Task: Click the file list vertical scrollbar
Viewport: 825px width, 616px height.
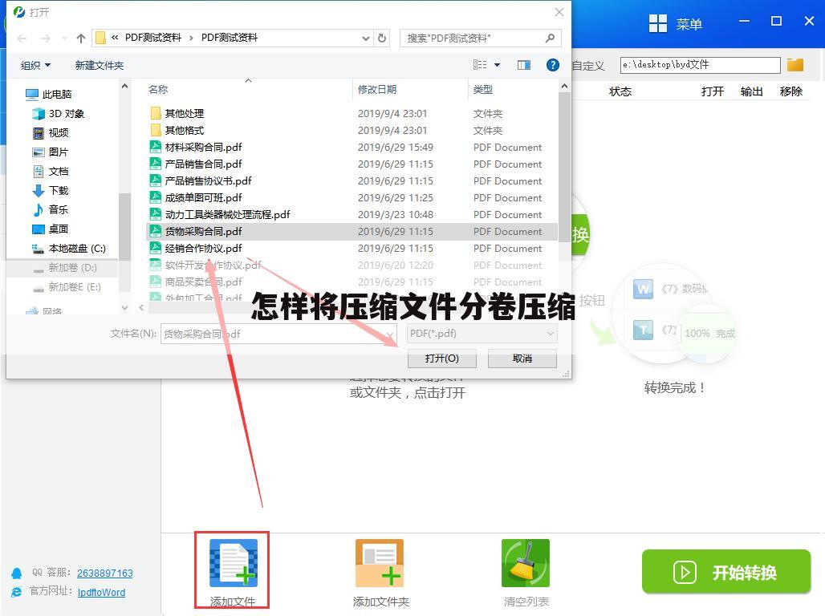Action: [x=564, y=168]
